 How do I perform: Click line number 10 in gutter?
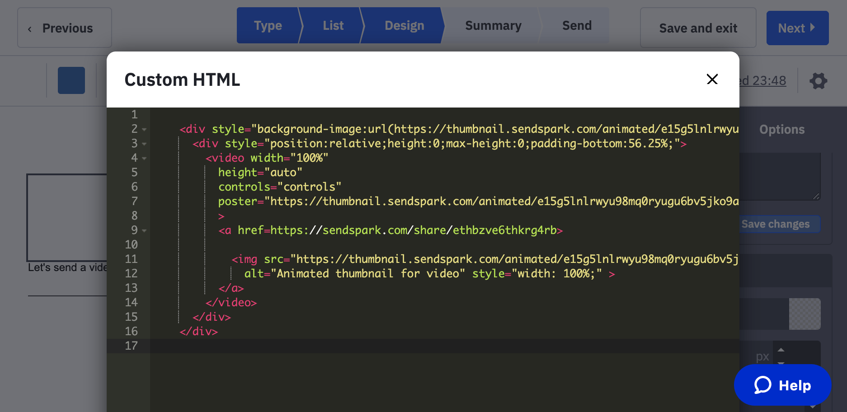(x=131, y=245)
